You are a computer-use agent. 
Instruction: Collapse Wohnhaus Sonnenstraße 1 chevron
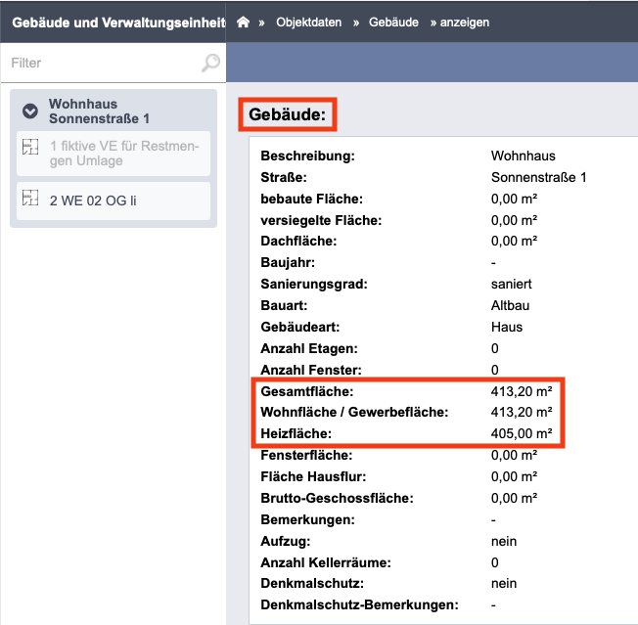pos(30,111)
